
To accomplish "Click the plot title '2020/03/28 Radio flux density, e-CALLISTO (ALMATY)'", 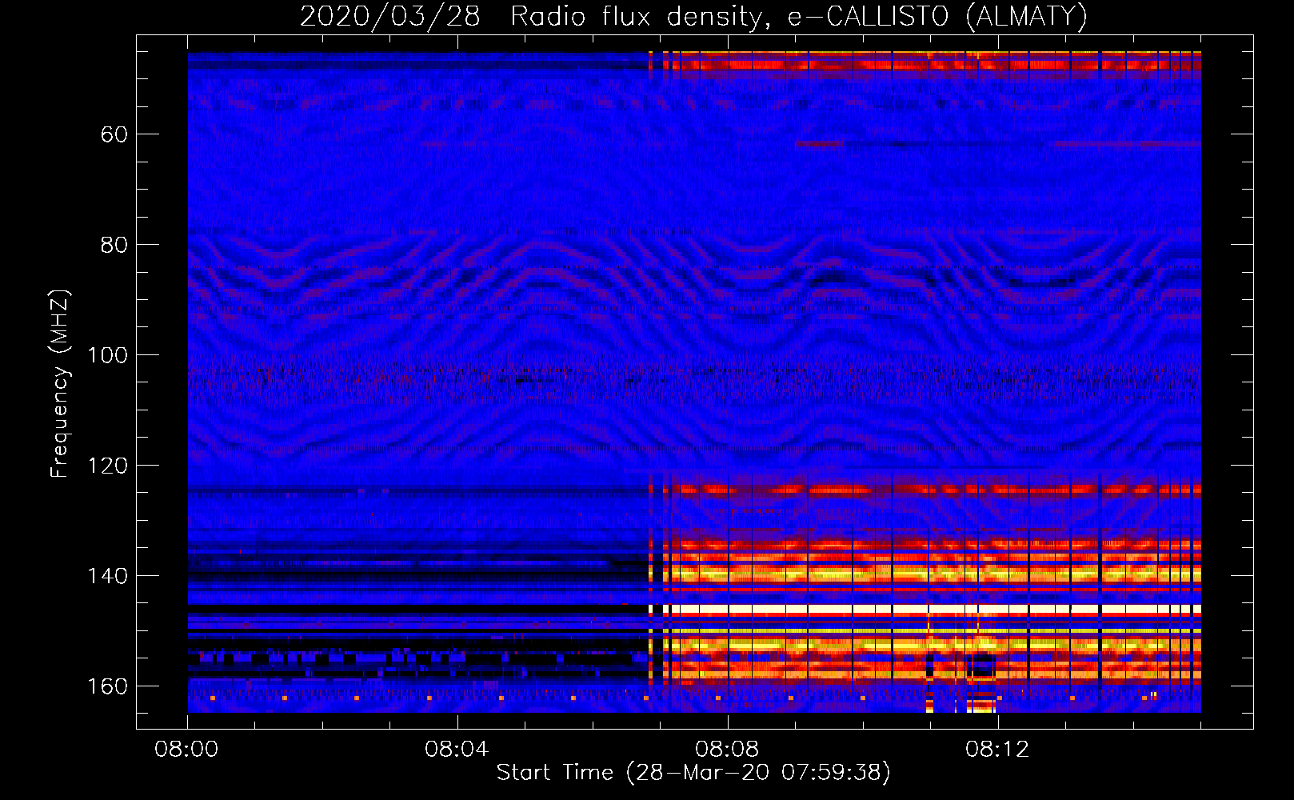I will [693, 17].
